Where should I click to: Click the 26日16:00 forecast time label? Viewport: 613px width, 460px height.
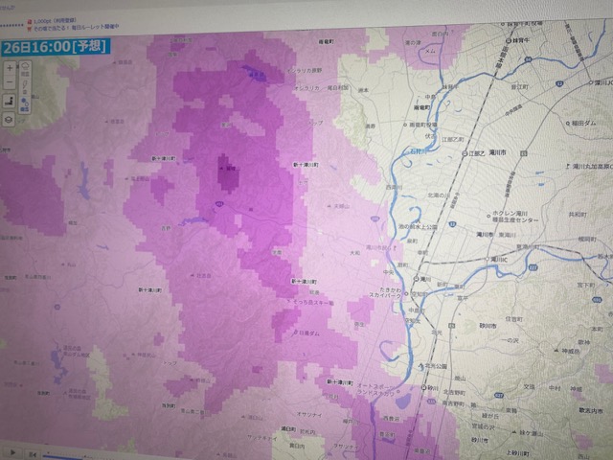coord(56,45)
